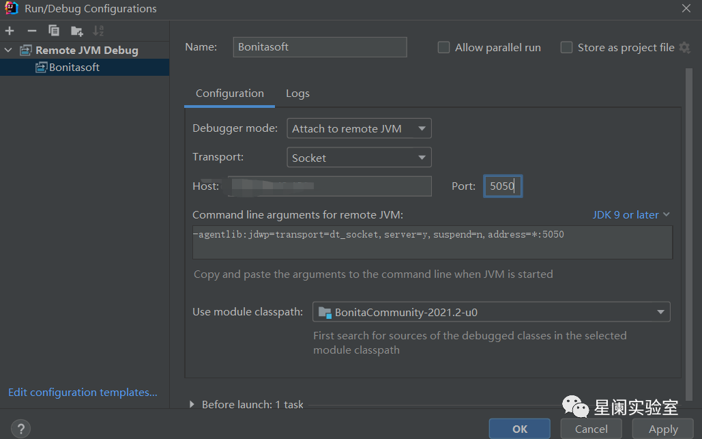Image resolution: width=702 pixels, height=439 pixels.
Task: Click the IntelliJ logo in title bar
Action: point(11,8)
